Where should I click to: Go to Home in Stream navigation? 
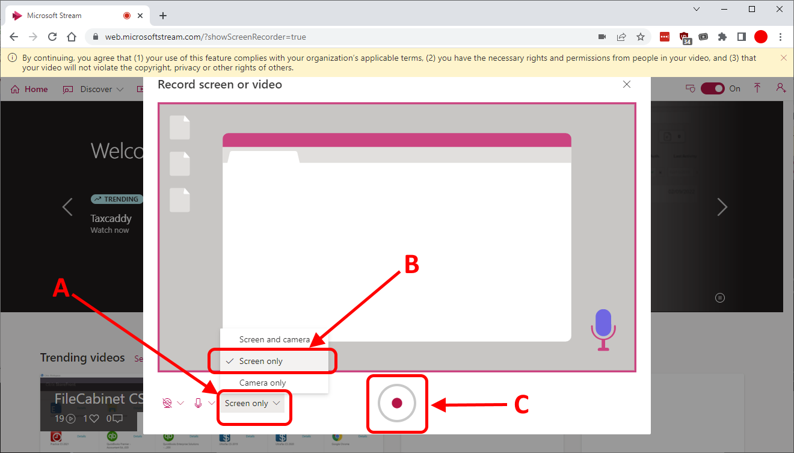pyautogui.click(x=29, y=89)
